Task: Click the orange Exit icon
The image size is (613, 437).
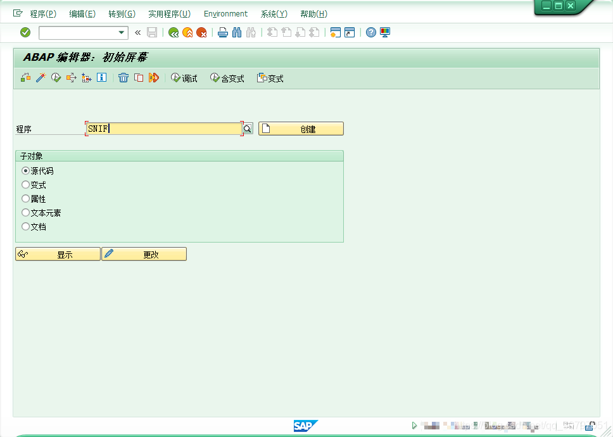Action: point(187,32)
